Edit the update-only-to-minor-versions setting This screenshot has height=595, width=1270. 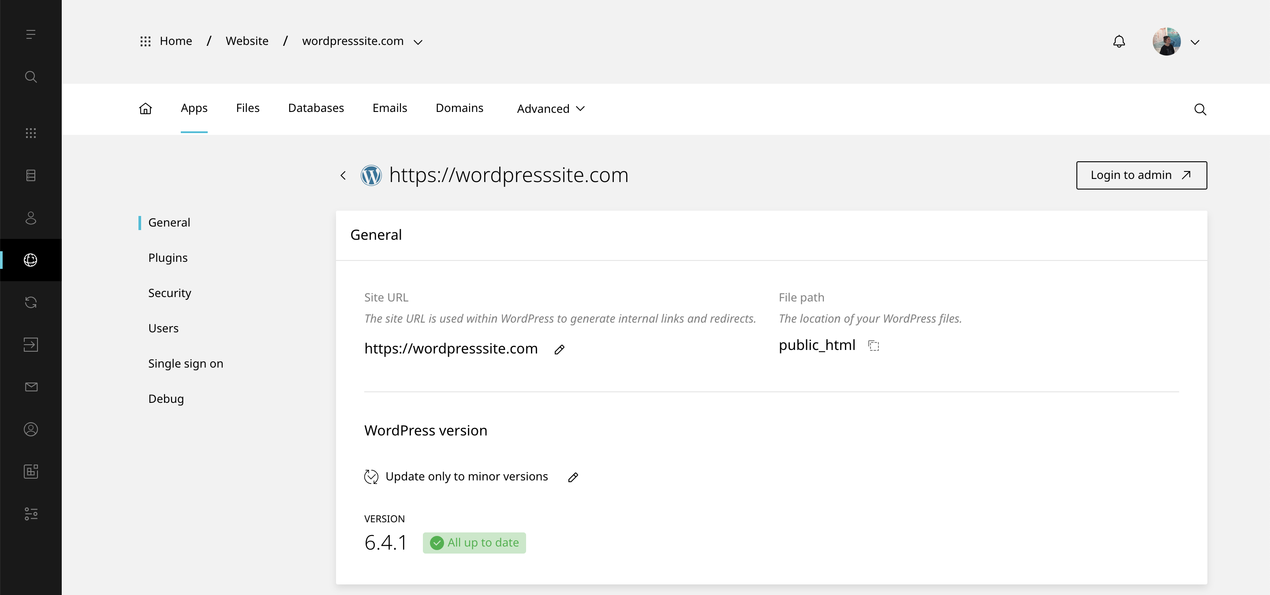pos(573,477)
